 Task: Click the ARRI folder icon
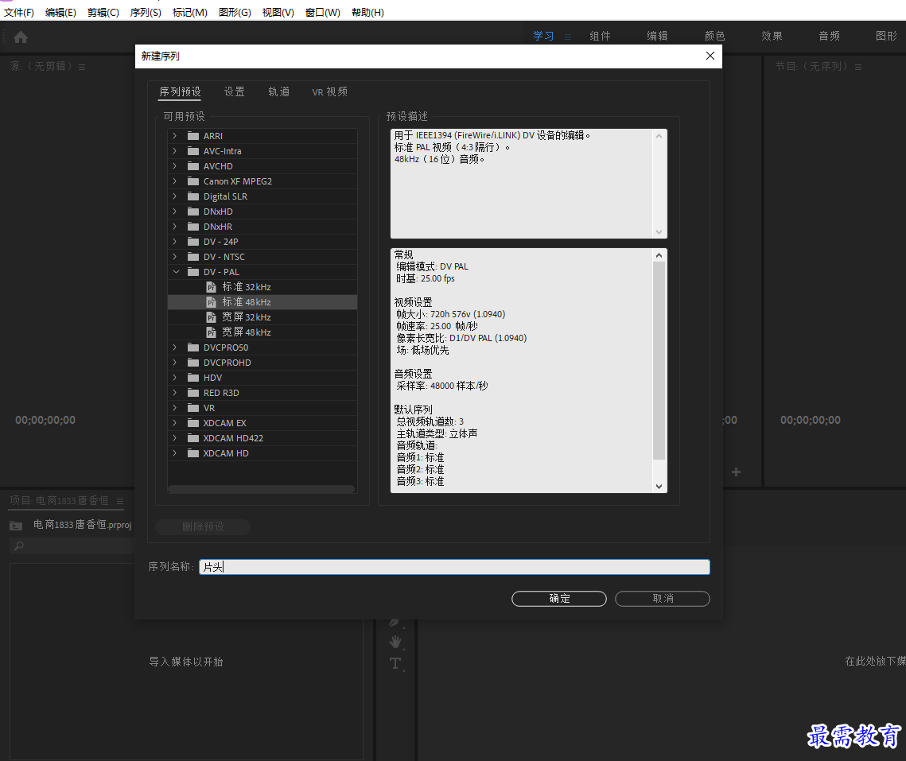pyautogui.click(x=193, y=136)
